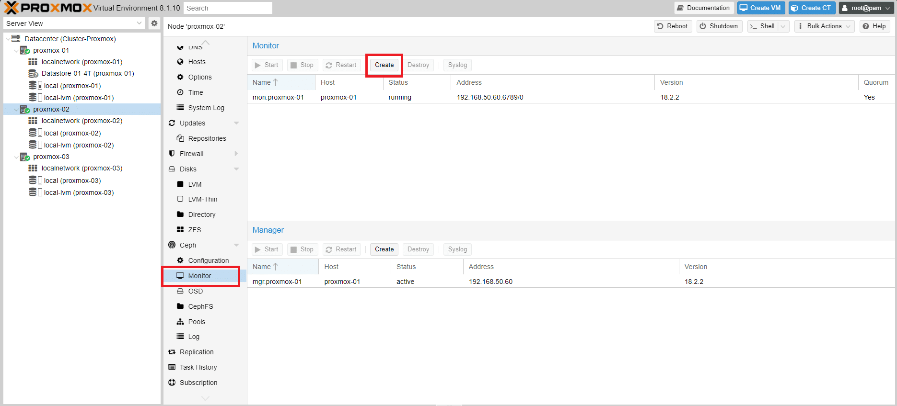This screenshot has width=897, height=406.
Task: Click the LVM square icon
Action: point(180,184)
